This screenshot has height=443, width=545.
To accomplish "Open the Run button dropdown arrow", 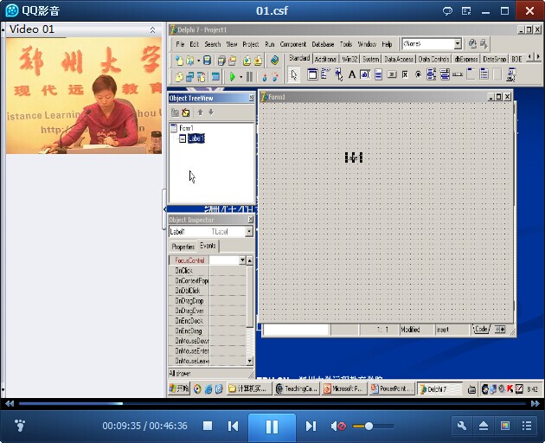I will [240, 76].
